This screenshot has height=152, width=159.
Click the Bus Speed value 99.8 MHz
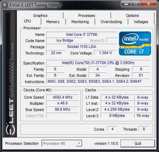(62, 109)
